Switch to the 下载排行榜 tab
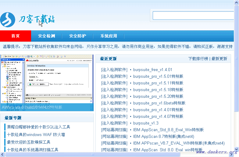 tap(198, 59)
